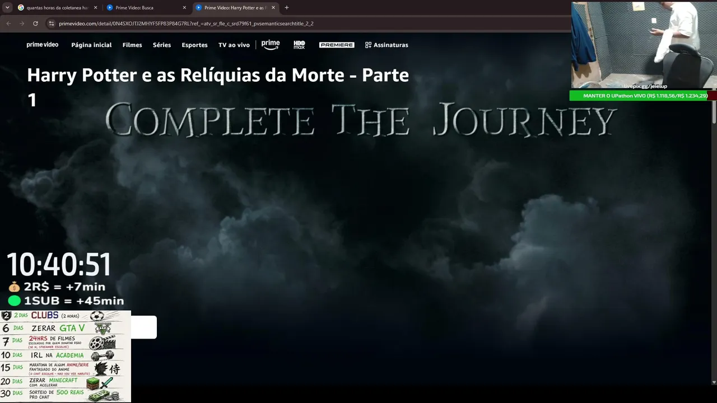
Task: Click the '15 DIAS MARATONA' anime goal row
Action: point(66,368)
